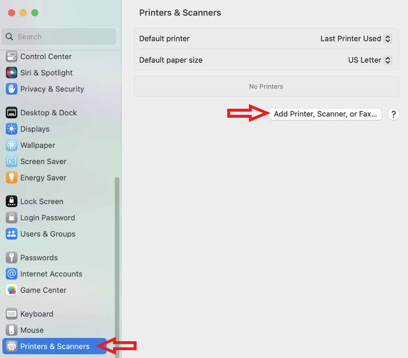Screen dimensions: 408x358
Task: Change the Default paper size selection
Action: tap(369, 60)
